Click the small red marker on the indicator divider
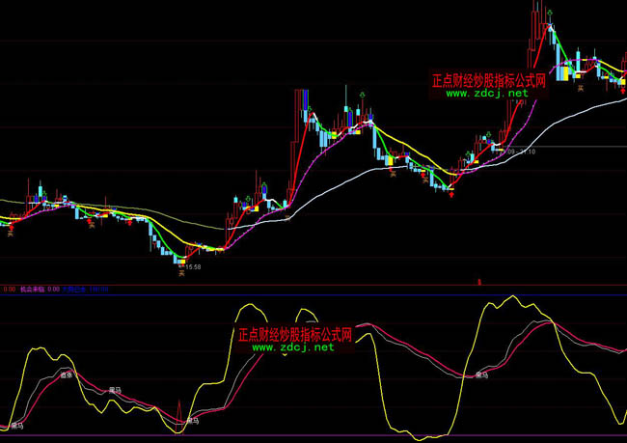Viewport: 627px width, 443px height. coord(478,282)
